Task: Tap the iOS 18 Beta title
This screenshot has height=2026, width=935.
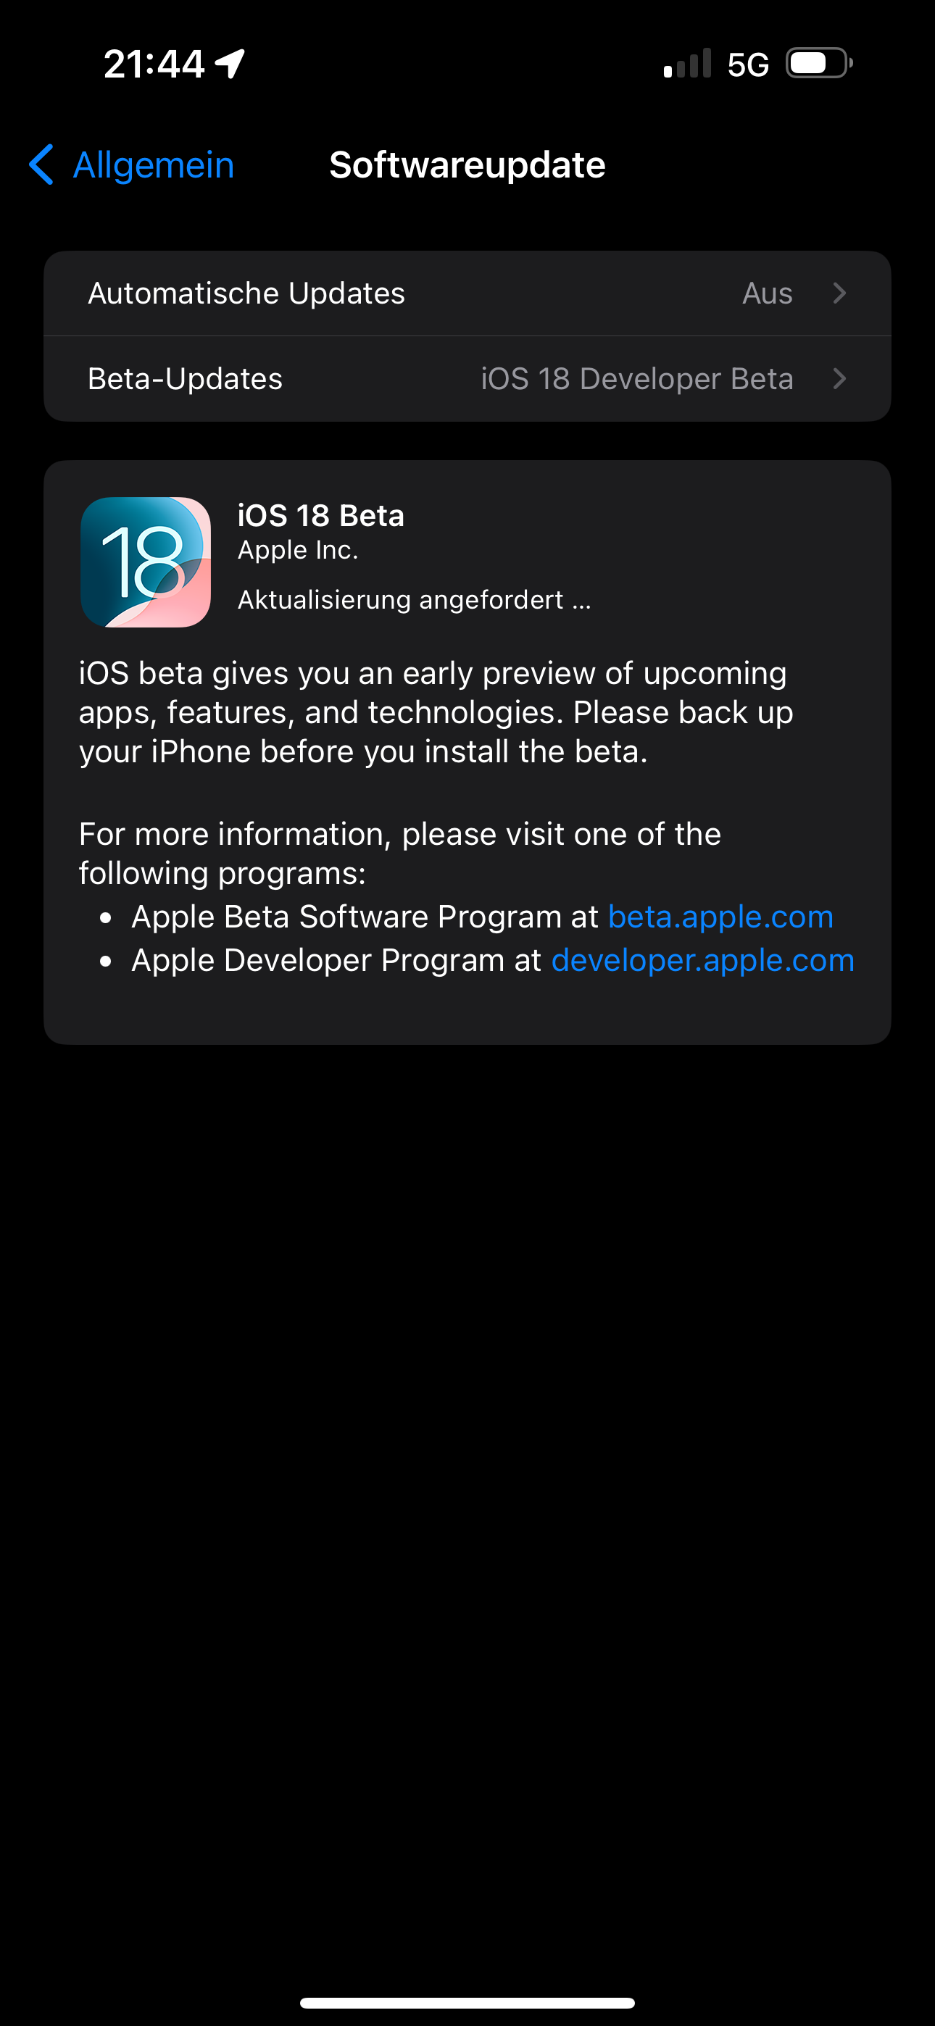Action: (x=321, y=516)
